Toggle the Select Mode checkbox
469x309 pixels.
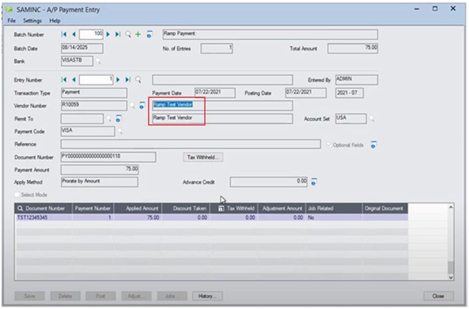coord(17,195)
